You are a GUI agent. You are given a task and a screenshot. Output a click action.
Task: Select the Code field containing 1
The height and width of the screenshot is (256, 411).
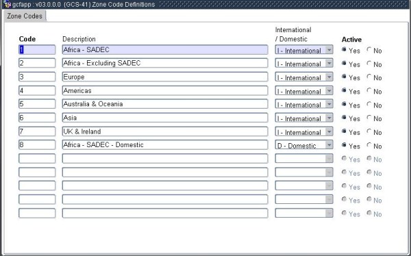(37, 50)
